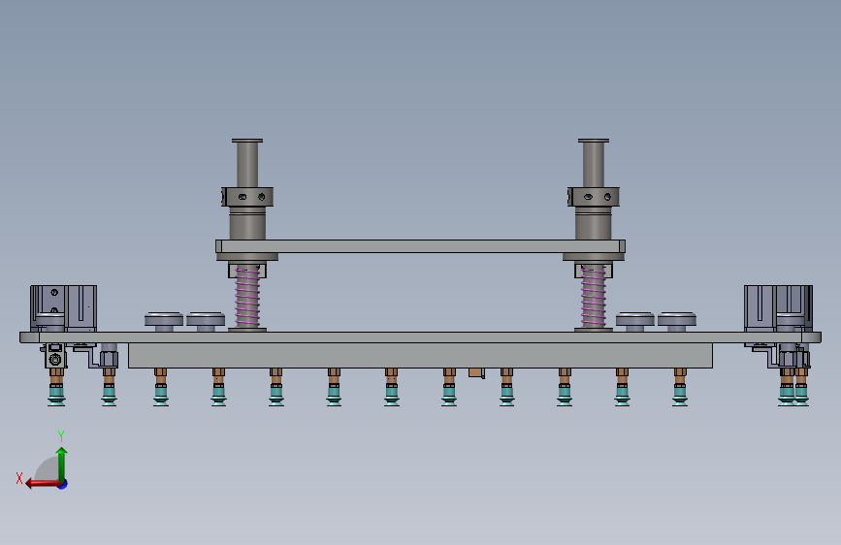Select the long upper crossbar plate
This screenshot has height=545, width=841.
(421, 246)
